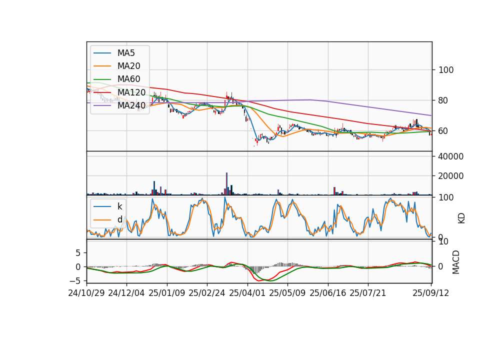
Task: Click the MA5 legend label
Action: 126,53
